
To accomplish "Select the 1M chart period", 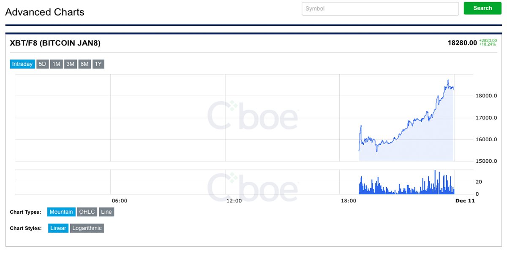I will point(56,64).
